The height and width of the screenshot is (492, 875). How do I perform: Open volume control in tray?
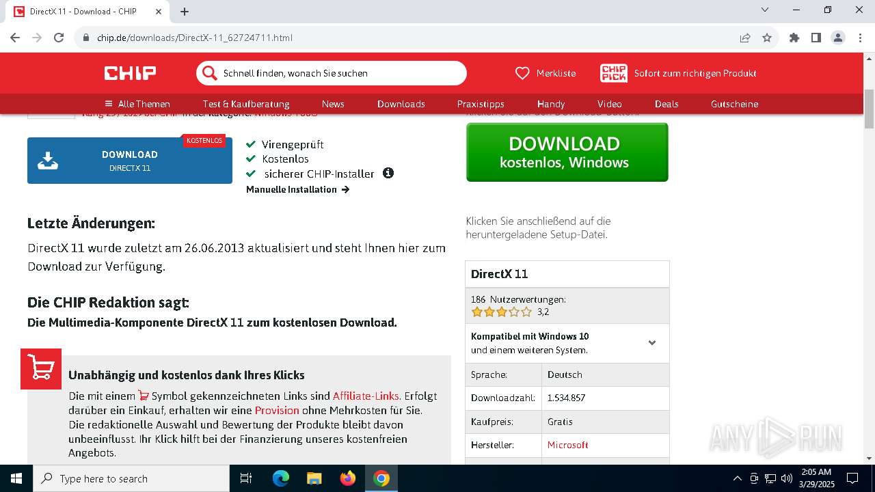click(786, 478)
